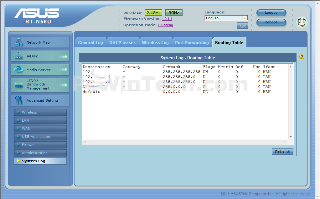Open the Firewall submenu
Screen dimensions: 320x199
(40, 145)
